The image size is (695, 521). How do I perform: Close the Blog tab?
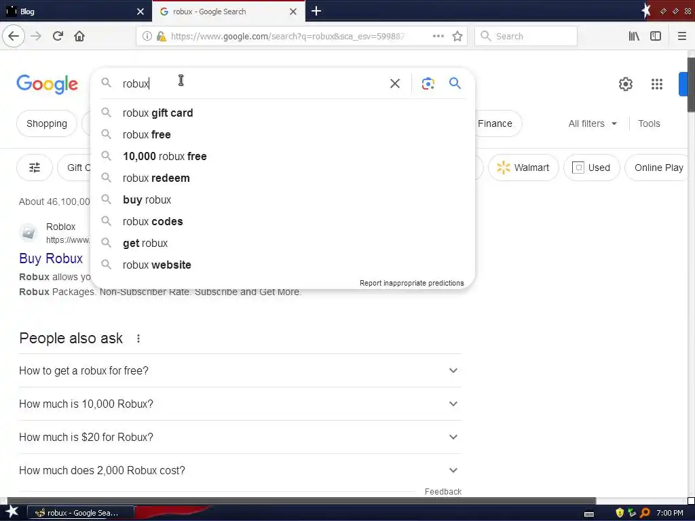coord(140,12)
